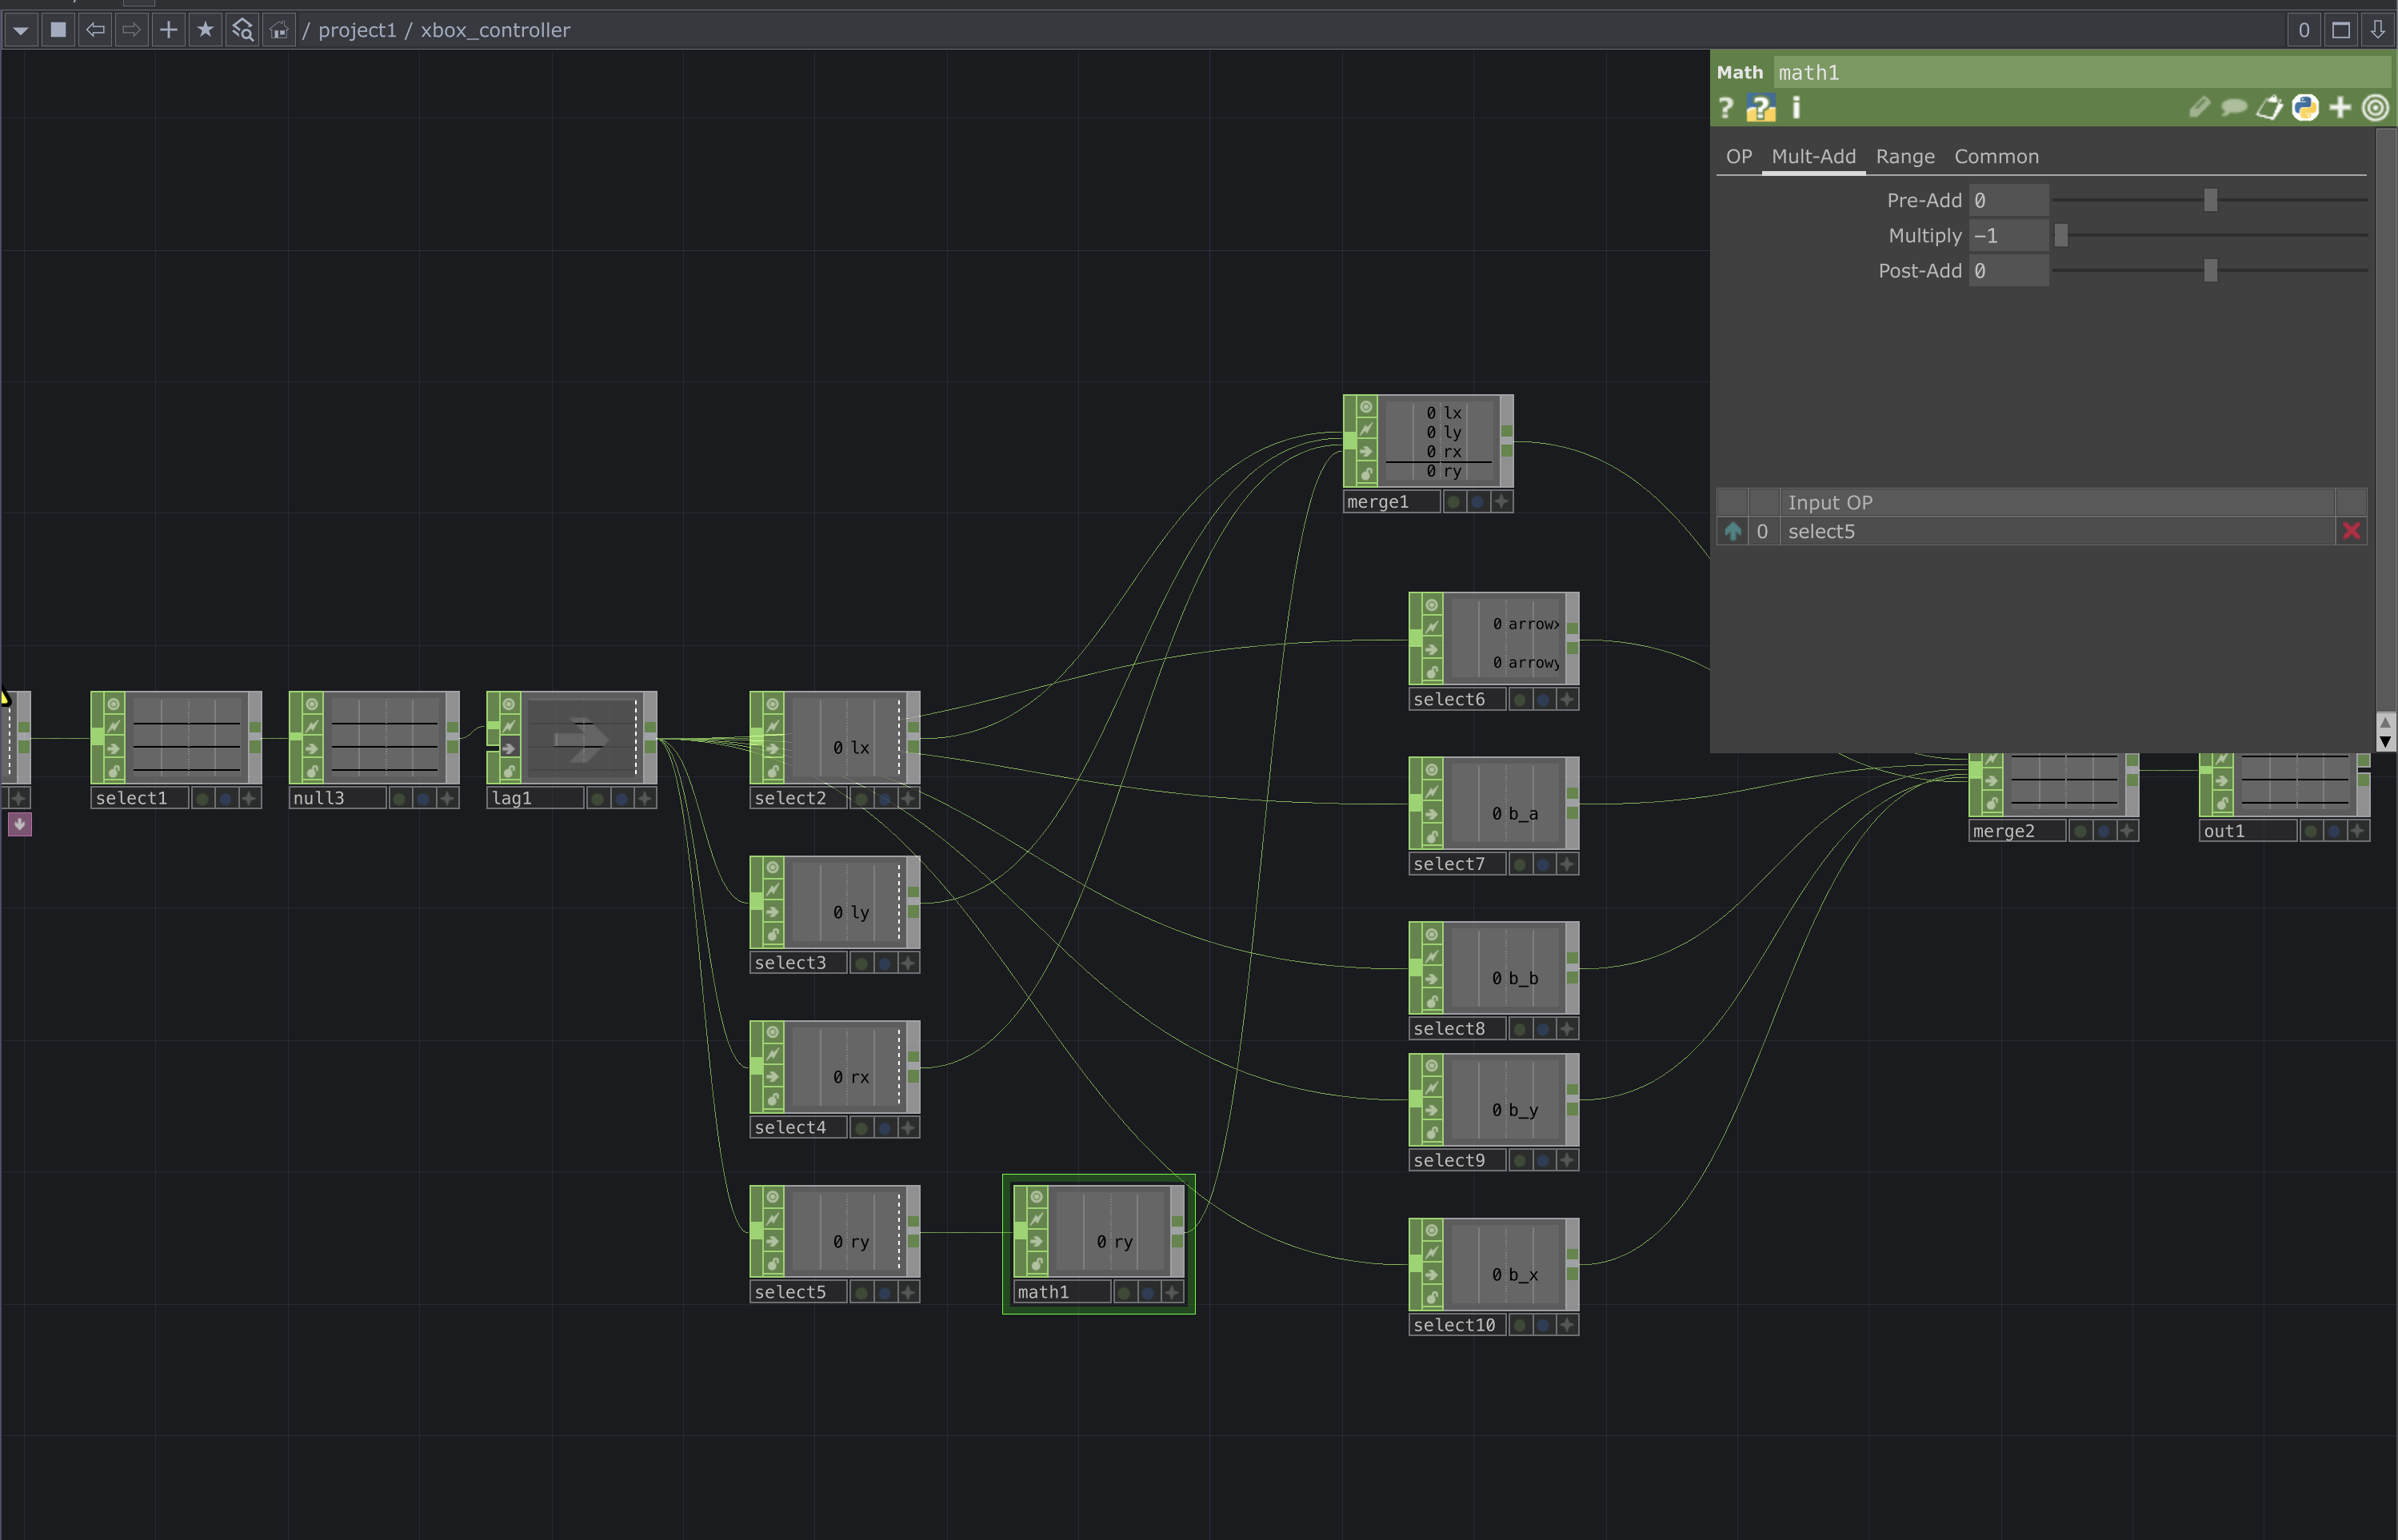The image size is (2398, 1540).
Task: Open the network pane options dropdown arrow
Action: coord(21,30)
